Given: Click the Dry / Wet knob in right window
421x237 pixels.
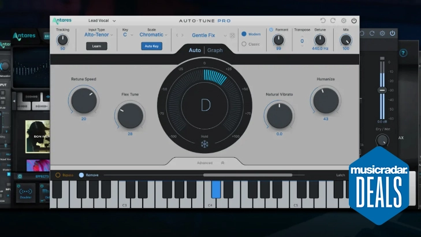Looking at the screenshot, I should click(382, 140).
